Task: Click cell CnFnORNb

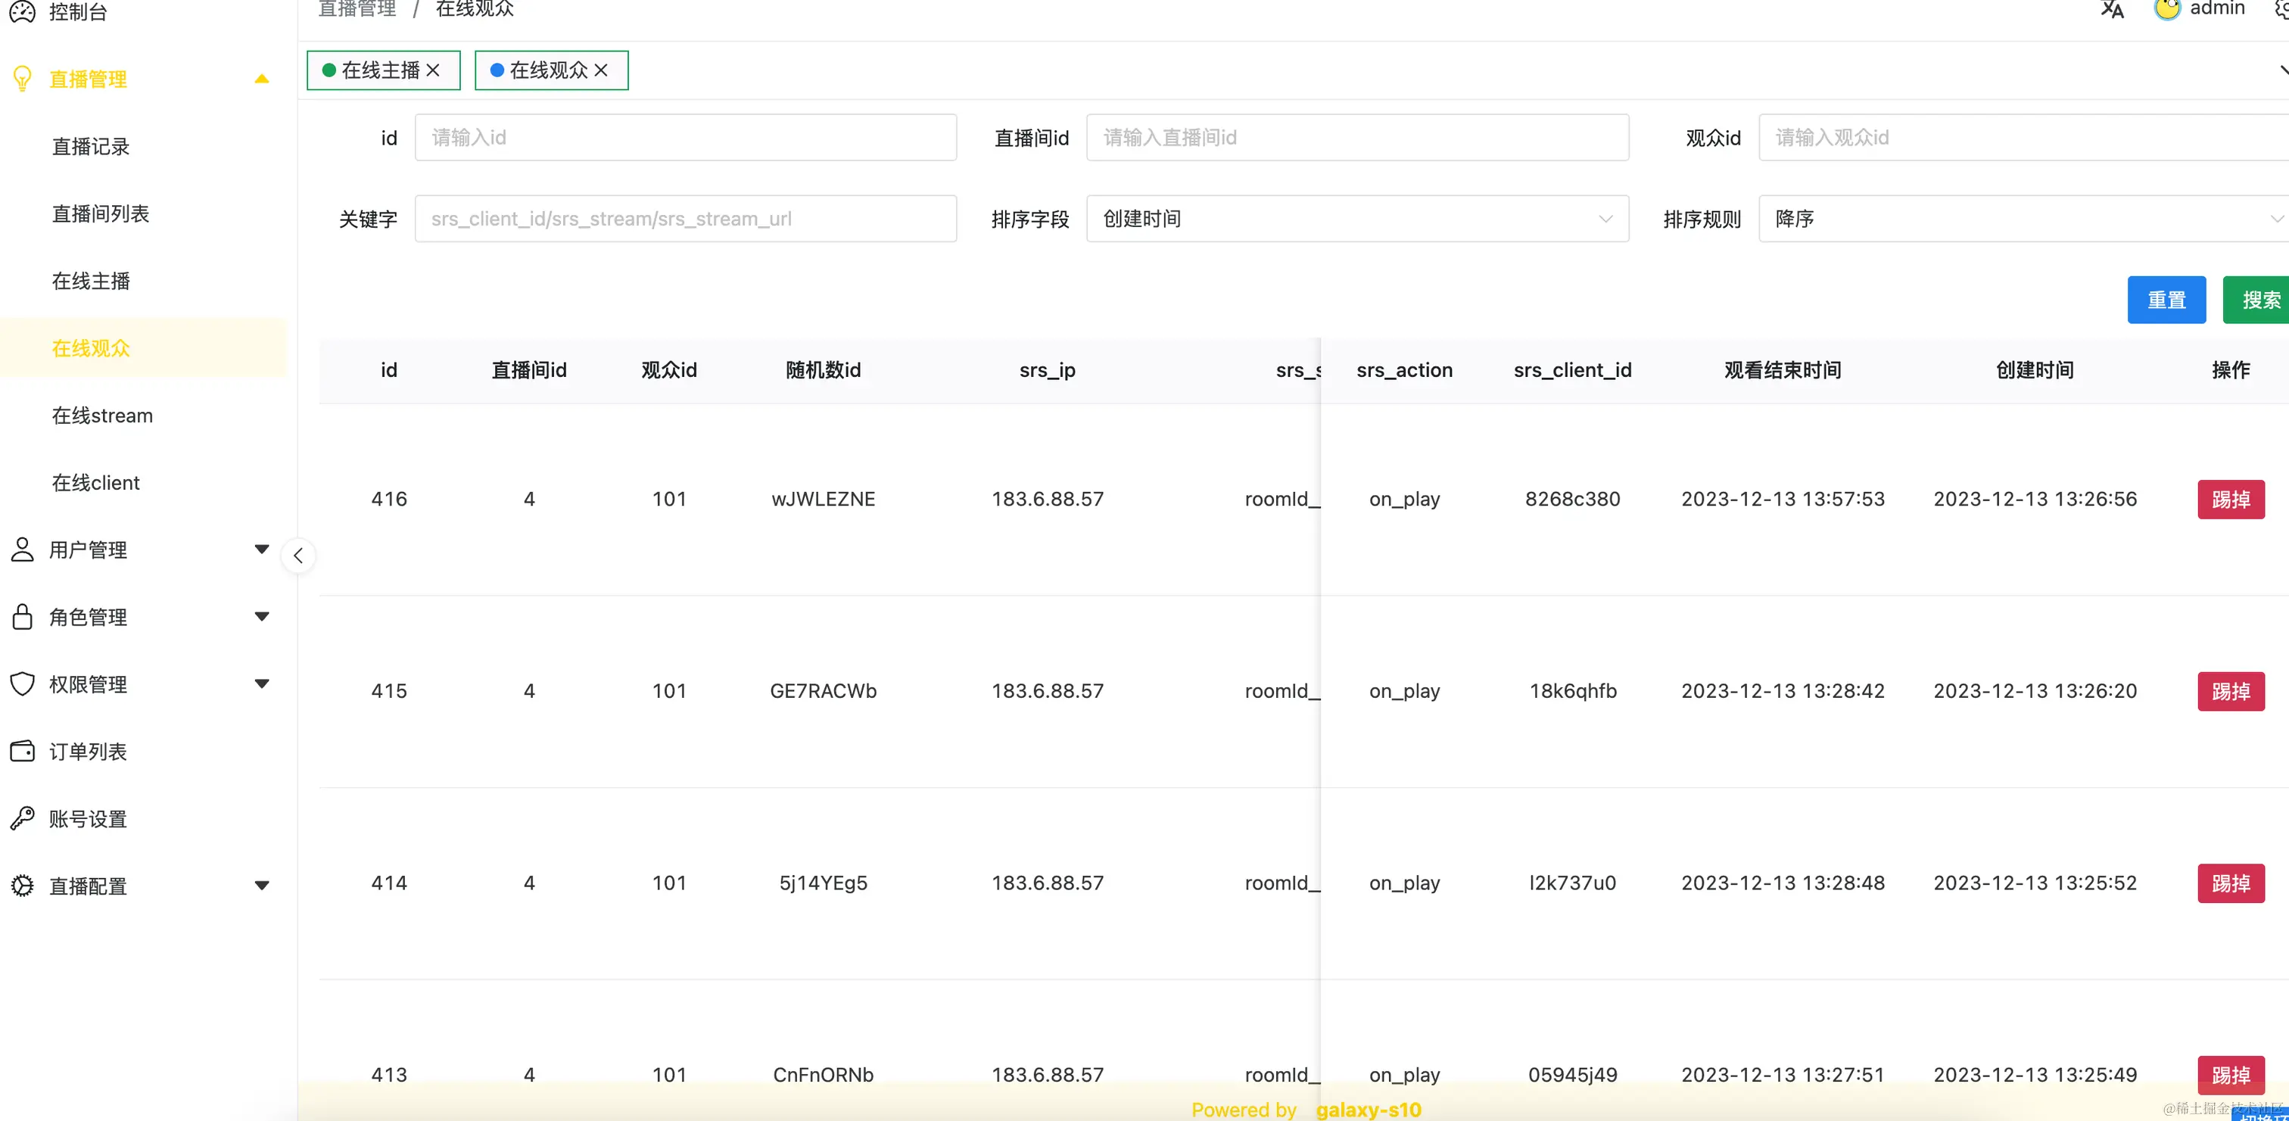Action: (x=823, y=1075)
